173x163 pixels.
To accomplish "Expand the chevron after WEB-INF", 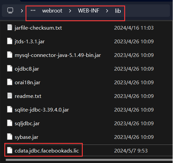I will pos(107,11).
